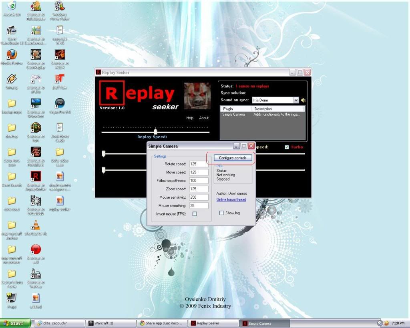410x328 pixels.
Task: Sort by the Description column header
Action: (278, 109)
